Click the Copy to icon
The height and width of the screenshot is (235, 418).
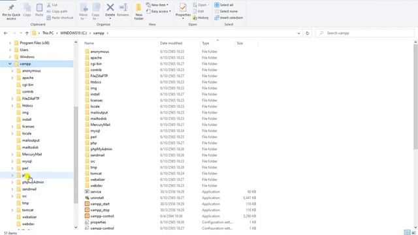pyautogui.click(x=96, y=12)
